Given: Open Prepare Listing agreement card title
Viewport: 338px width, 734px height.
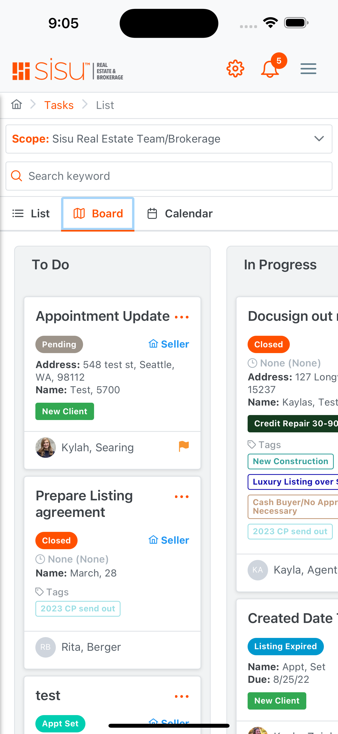Looking at the screenshot, I should (x=84, y=504).
